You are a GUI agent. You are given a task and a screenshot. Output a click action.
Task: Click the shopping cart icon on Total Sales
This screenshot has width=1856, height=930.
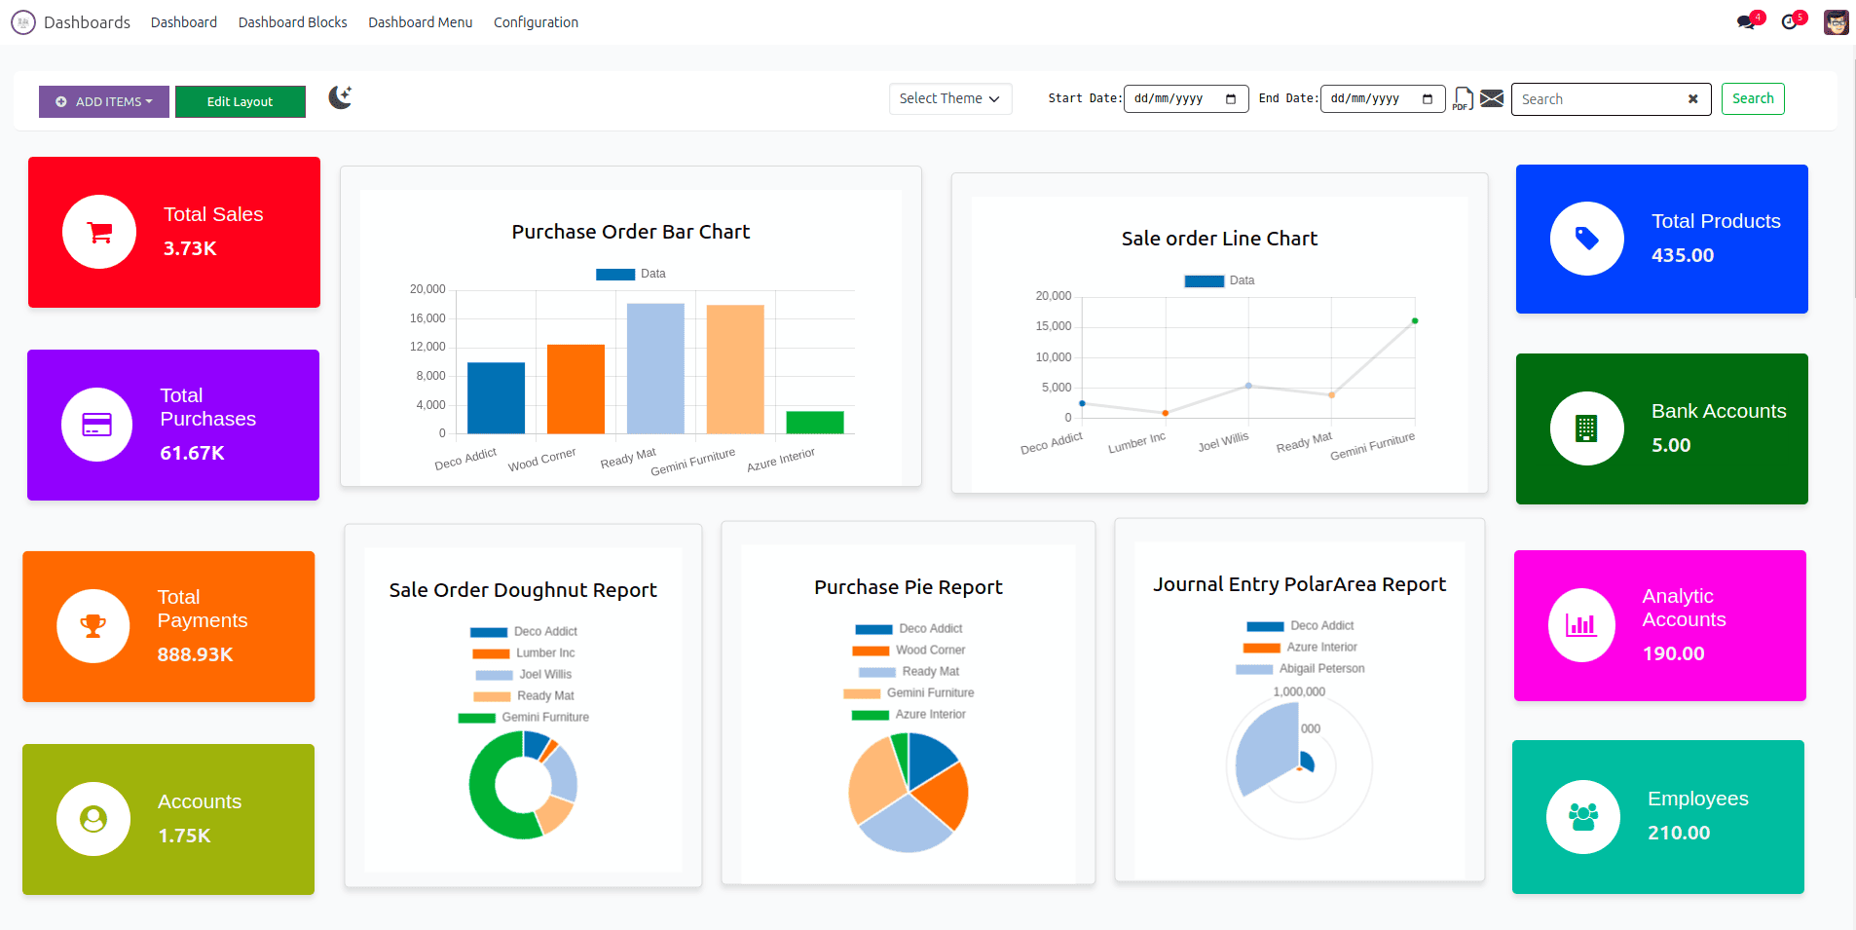click(x=98, y=232)
